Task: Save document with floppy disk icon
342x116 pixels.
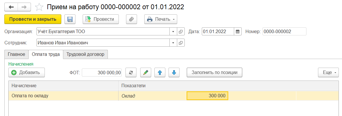Action: pos(70,19)
